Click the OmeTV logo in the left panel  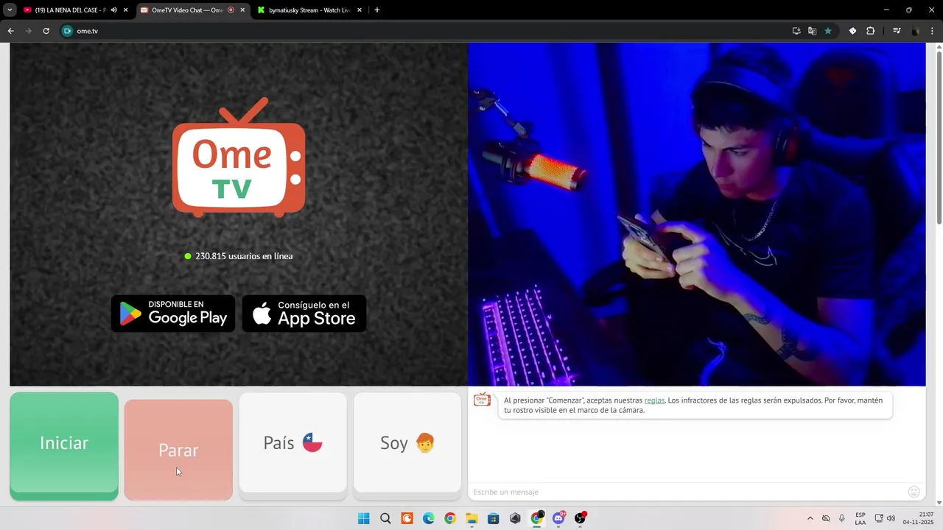coord(239,158)
